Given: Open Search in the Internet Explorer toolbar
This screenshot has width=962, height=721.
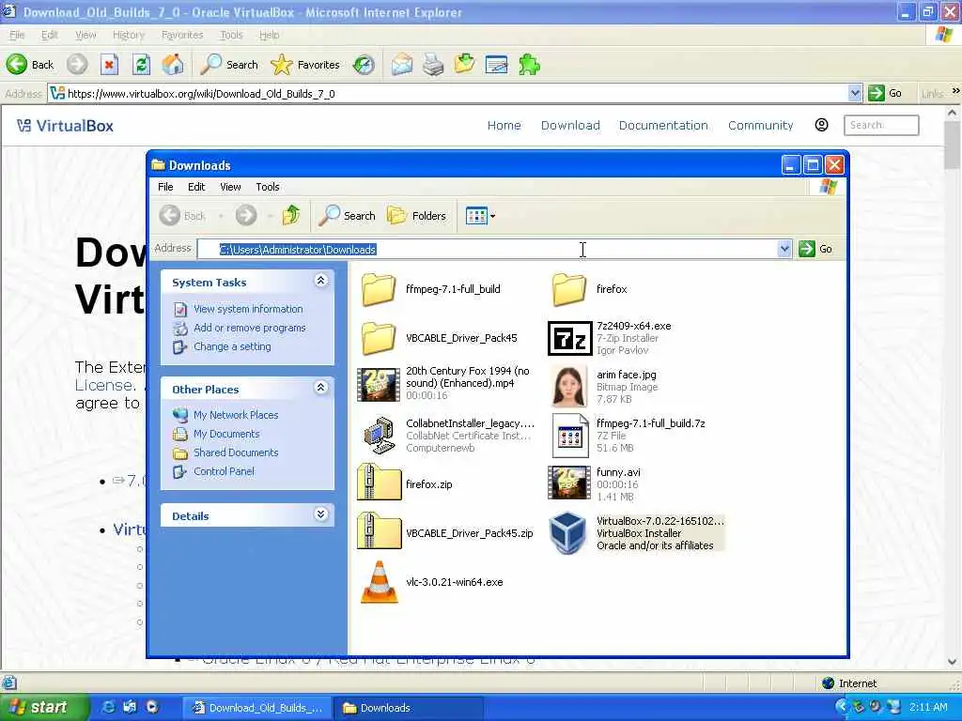Looking at the screenshot, I should point(229,65).
